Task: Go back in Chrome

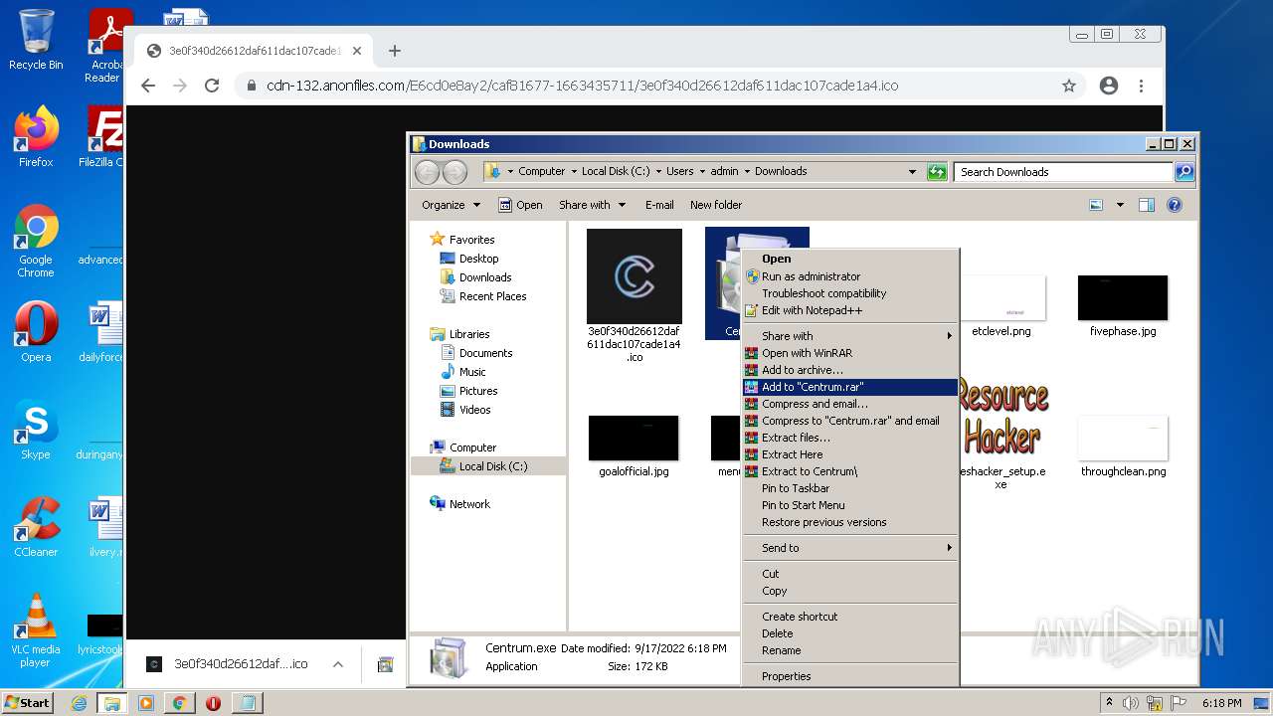Action: (x=148, y=86)
